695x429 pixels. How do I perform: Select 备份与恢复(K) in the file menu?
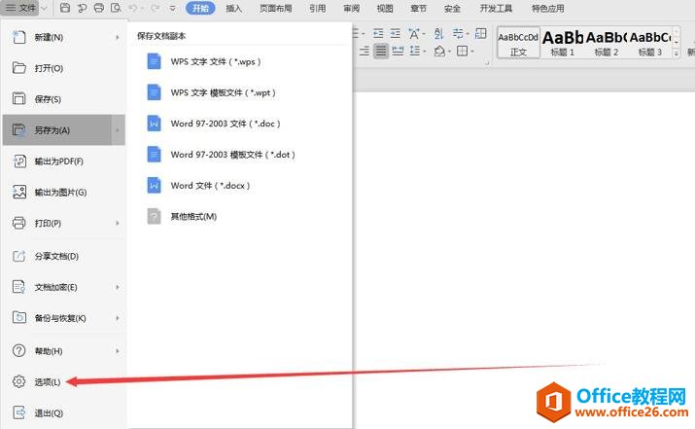pyautogui.click(x=64, y=318)
